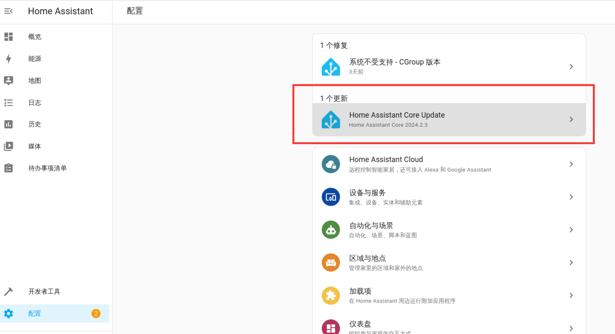Expand the Home Assistant Cloud chevron
This screenshot has height=334, width=615.
coord(571,164)
